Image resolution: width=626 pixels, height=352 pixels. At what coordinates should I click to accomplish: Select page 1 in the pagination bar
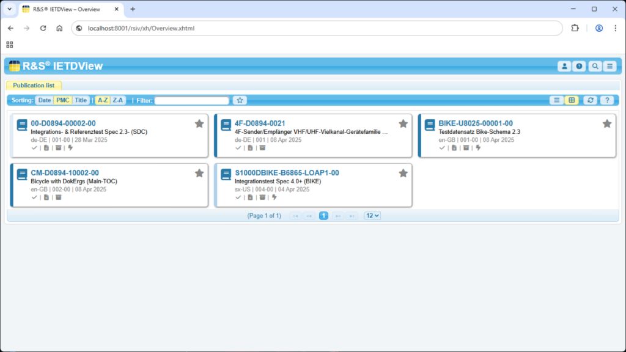click(x=323, y=215)
